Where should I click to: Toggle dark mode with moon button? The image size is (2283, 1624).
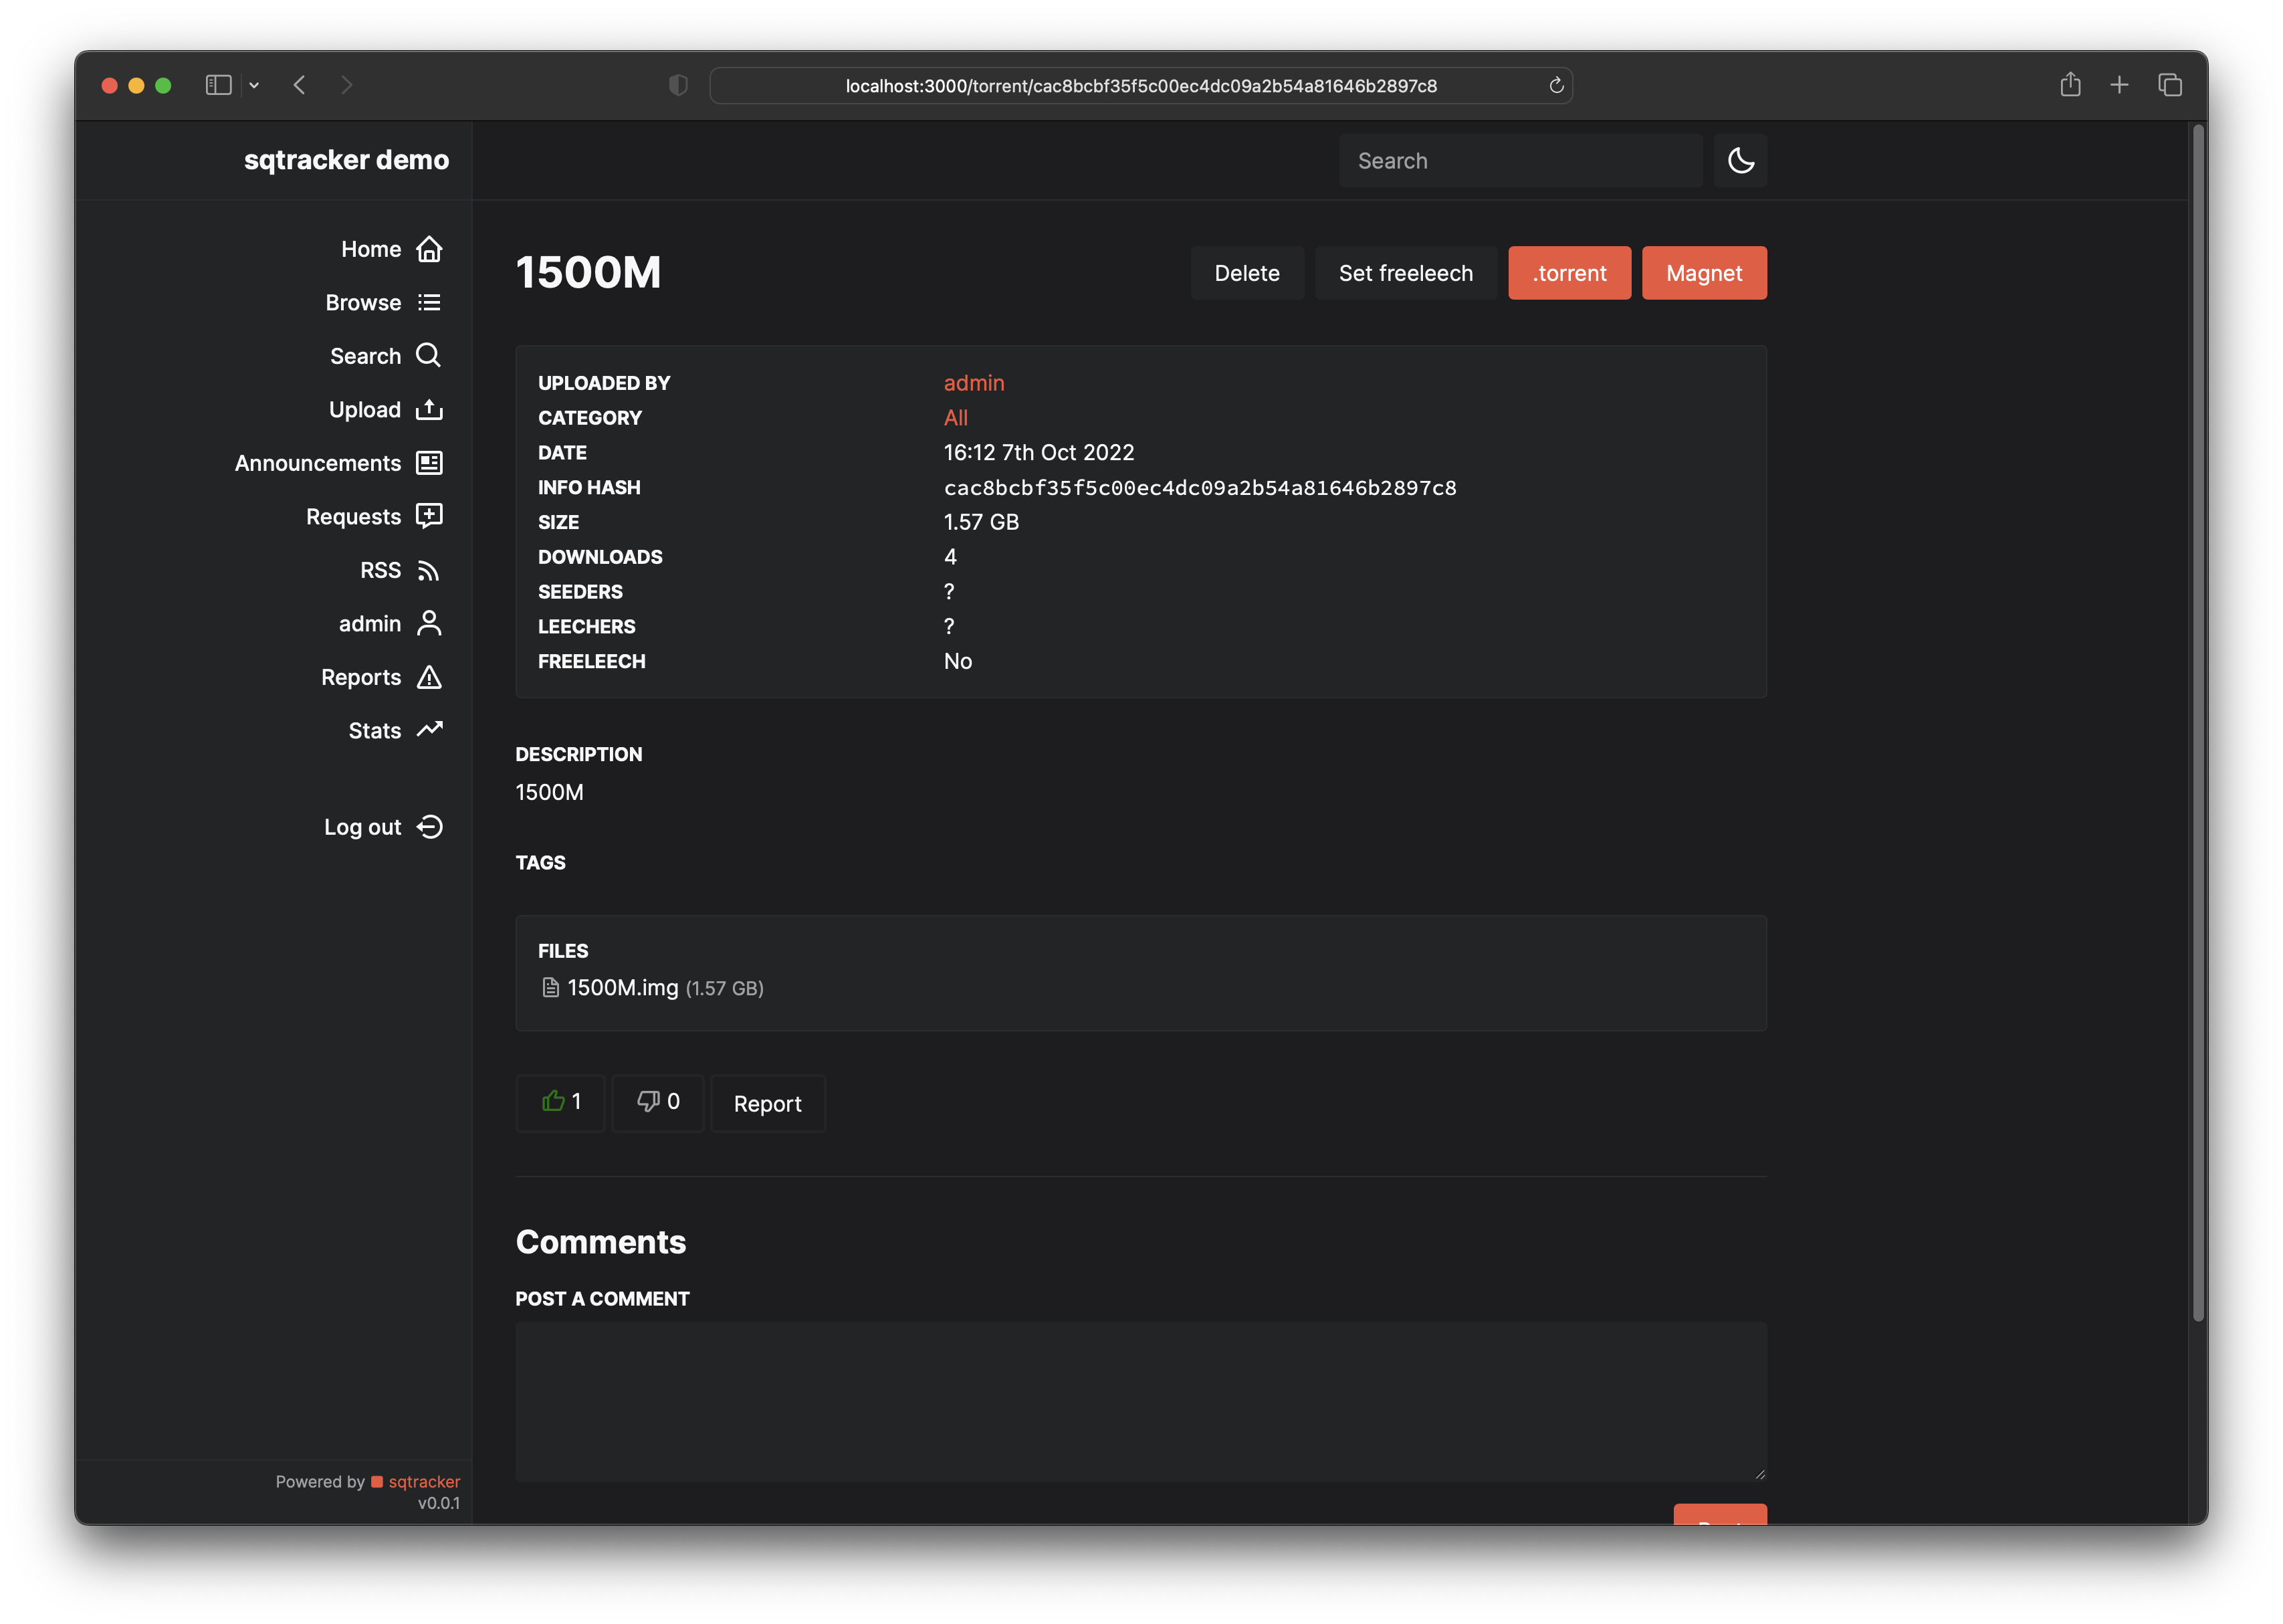click(x=1739, y=161)
